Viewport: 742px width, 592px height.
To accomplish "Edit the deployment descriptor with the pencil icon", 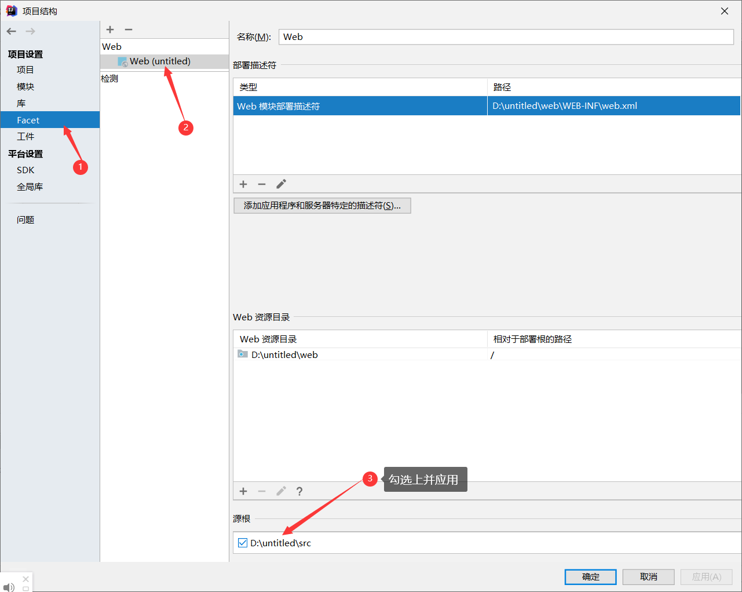I will [x=281, y=184].
